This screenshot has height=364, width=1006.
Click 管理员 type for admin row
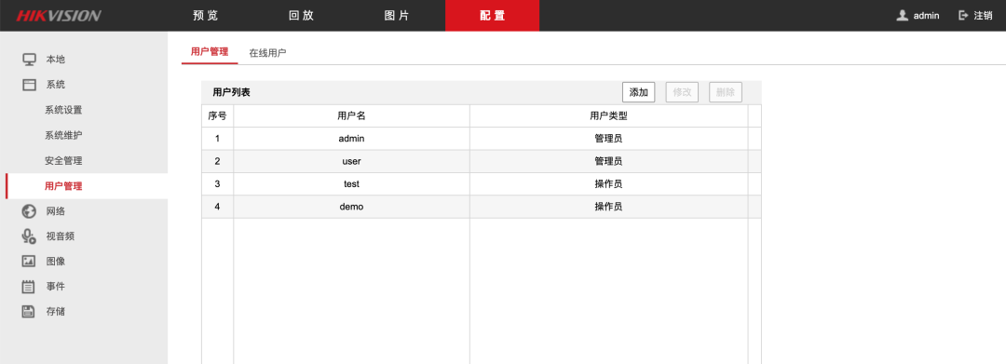[608, 139]
